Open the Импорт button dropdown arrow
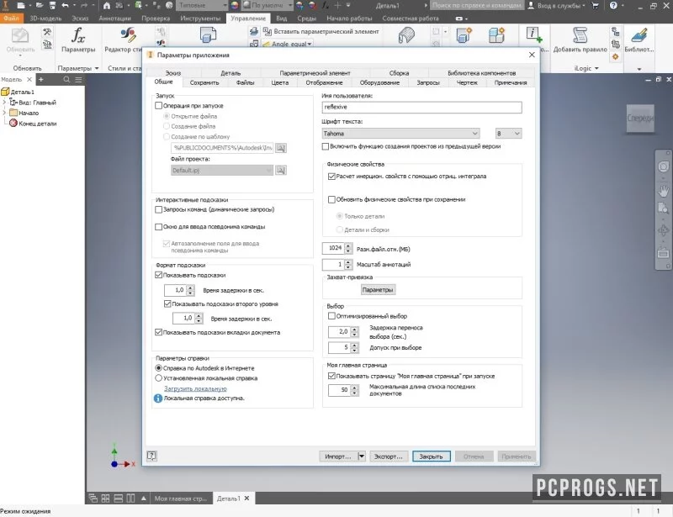 tap(362, 456)
